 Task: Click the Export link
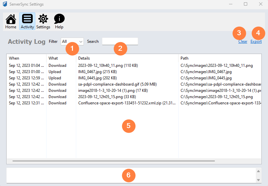(256, 41)
